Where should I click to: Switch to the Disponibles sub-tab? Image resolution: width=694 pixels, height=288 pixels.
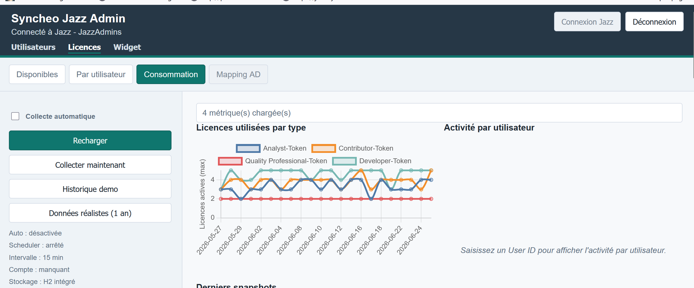[x=37, y=74]
